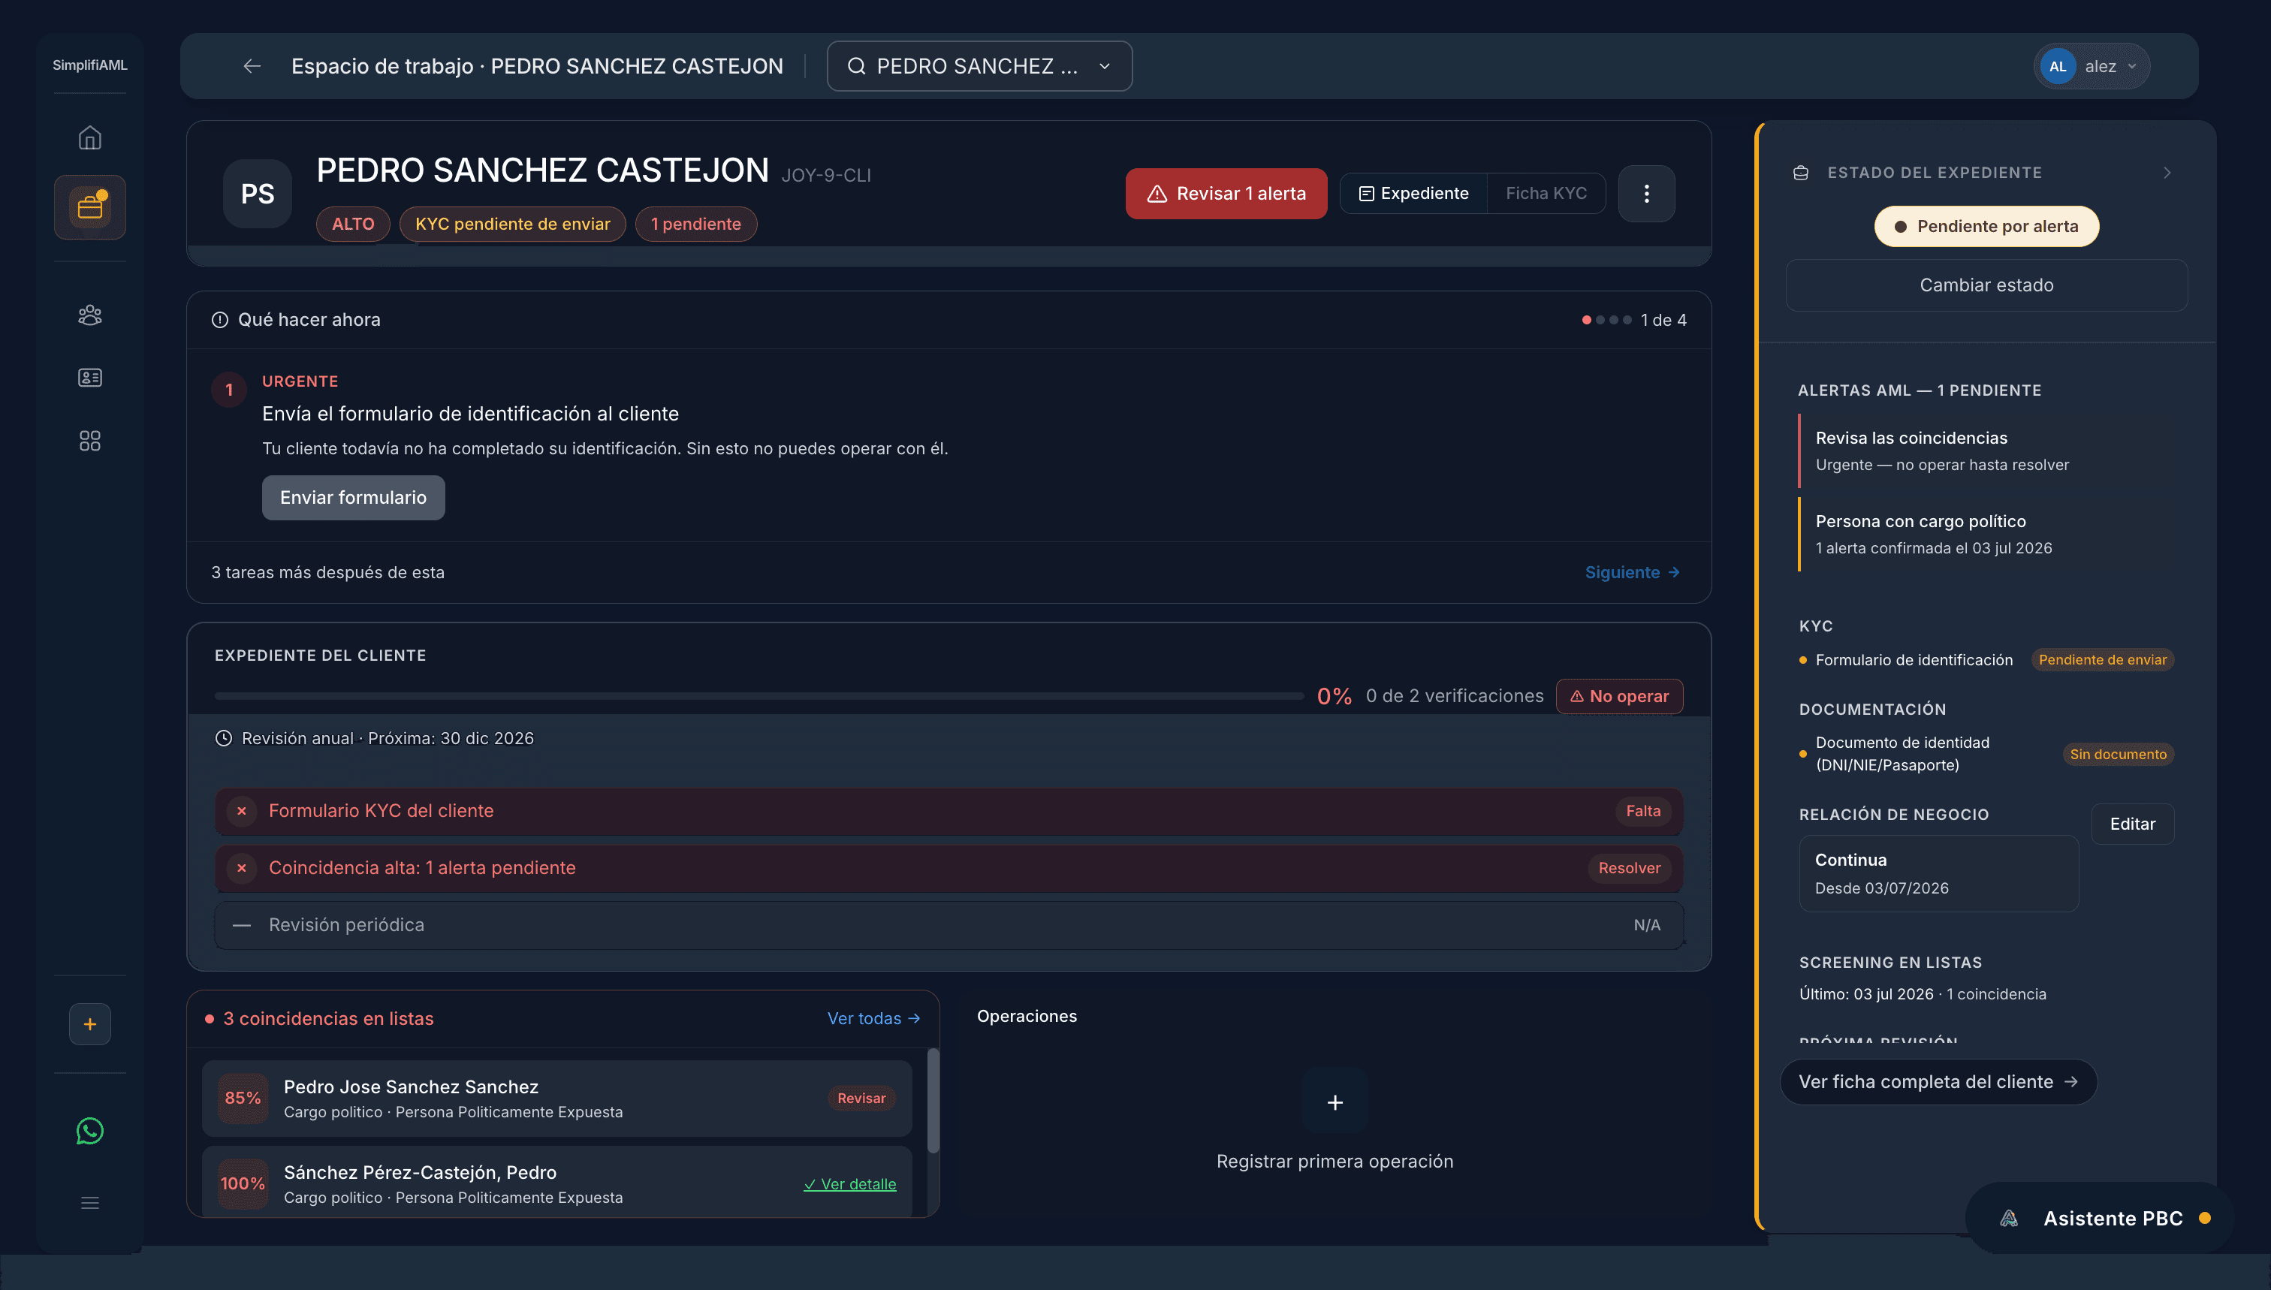Image resolution: width=2271 pixels, height=1290 pixels.
Task: Click the Pendiente de enviar KYC badge
Action: click(2102, 660)
